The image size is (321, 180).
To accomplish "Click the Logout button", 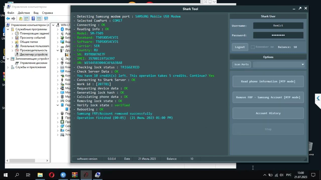I will tap(240, 47).
